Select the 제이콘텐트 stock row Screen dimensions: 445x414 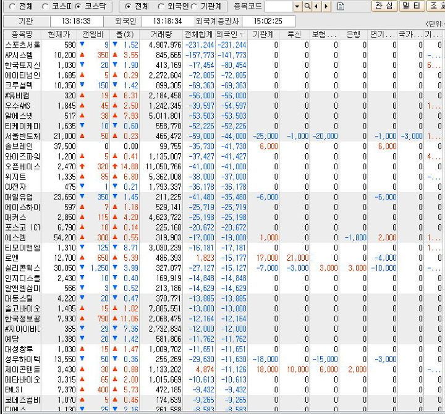(222, 370)
